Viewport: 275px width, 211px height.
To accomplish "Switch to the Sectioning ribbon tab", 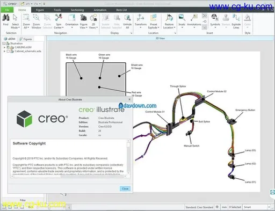I will [77, 10].
